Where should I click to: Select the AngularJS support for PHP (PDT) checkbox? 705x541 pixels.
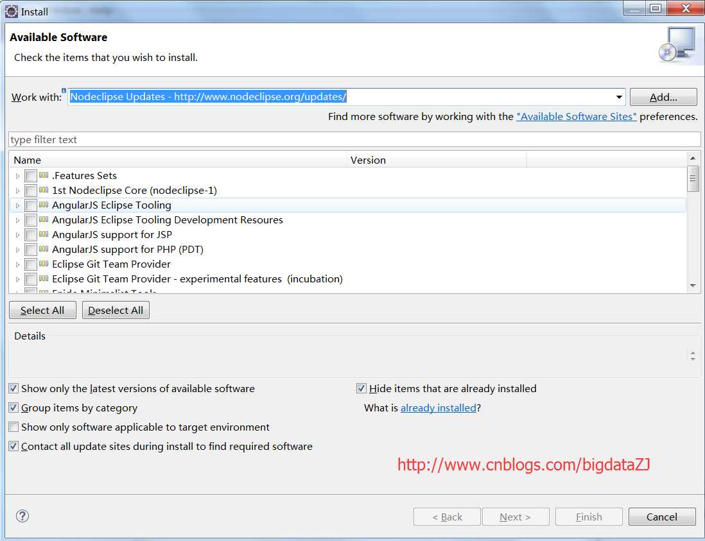[31, 250]
